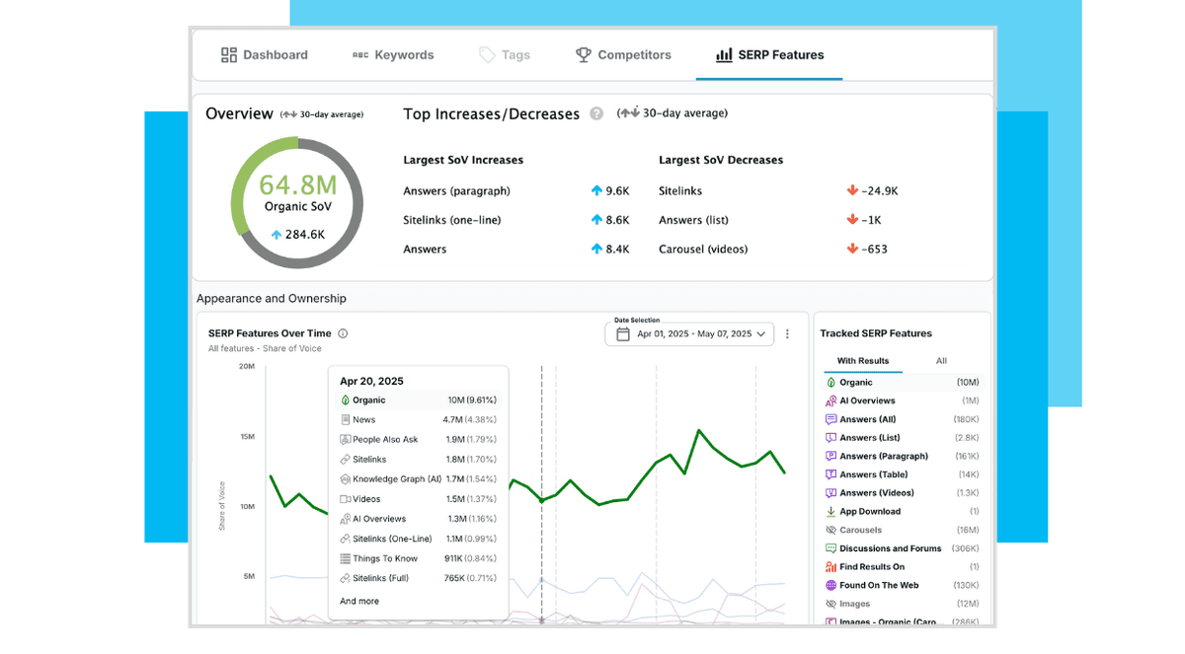Viewport: 1185px width, 654px height.
Task: Expand the date range chevron dropdown
Action: click(760, 334)
